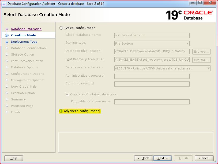This screenshot has height=164, width=218.
Task: Click the Deployment Type step bullet
Action: tap(7, 42)
